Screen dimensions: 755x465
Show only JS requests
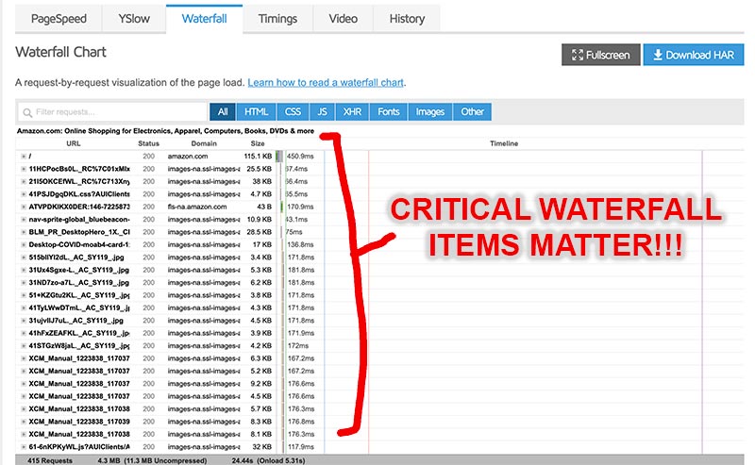pos(323,111)
